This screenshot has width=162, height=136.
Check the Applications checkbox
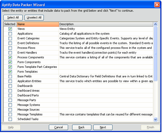(x=10, y=34)
